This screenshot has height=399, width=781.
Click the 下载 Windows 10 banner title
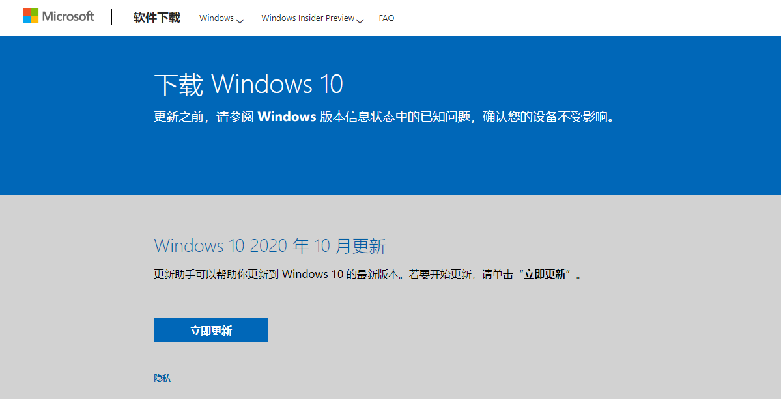point(248,85)
